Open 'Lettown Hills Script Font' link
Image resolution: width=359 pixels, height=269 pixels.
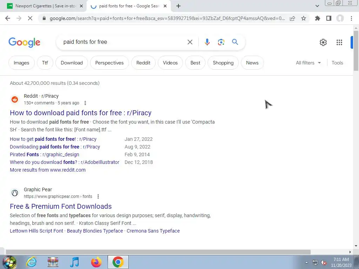point(36,231)
